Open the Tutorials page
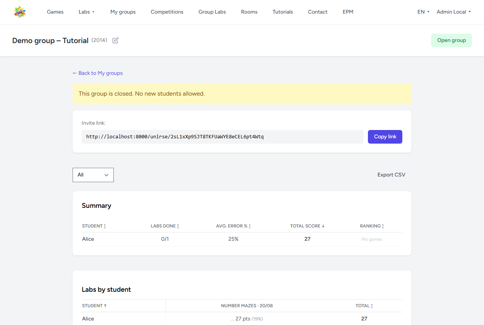The width and height of the screenshot is (484, 325). point(283,12)
